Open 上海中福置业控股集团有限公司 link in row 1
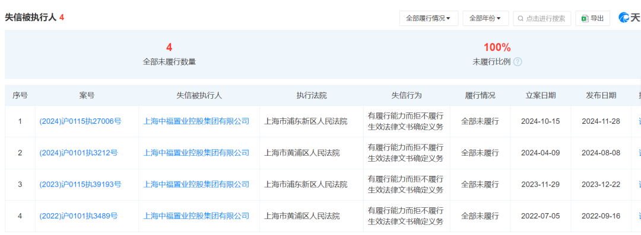This screenshot has width=641, height=235. coord(196,121)
